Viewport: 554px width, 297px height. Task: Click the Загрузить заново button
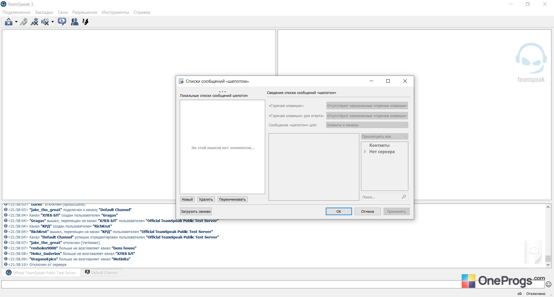click(196, 211)
